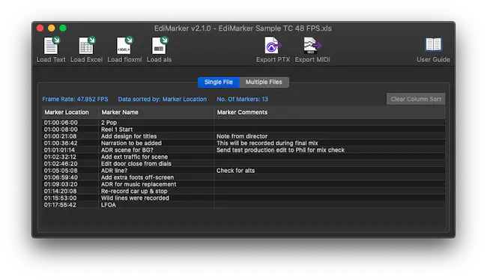Viewport: 487px width, 280px height.
Task: Select 'ADR for music replacement' marker
Action: 139,184
